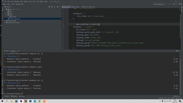Open terminal panel settings gear
The height and width of the screenshot is (103, 183).
(177, 51)
